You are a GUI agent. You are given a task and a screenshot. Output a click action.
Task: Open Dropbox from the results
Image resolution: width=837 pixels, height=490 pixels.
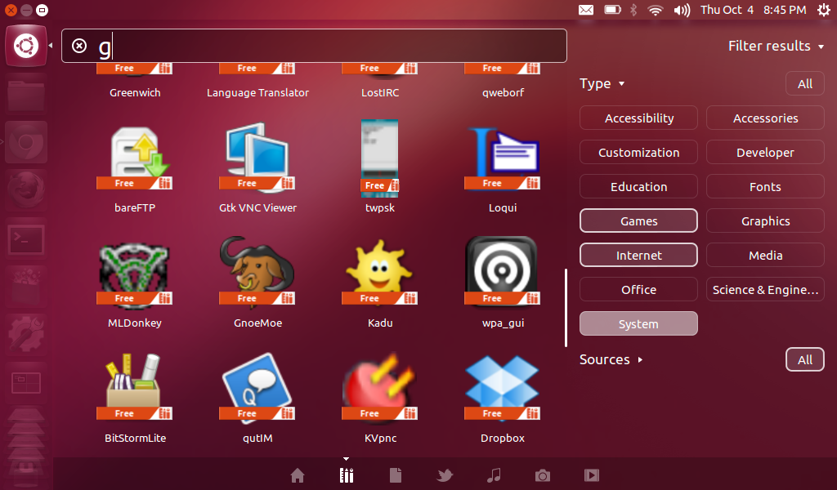point(502,388)
